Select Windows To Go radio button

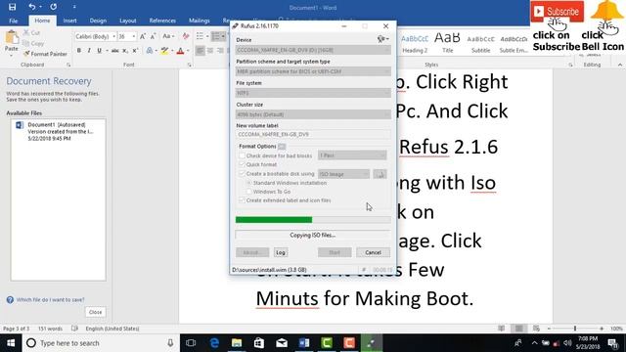[249, 192]
